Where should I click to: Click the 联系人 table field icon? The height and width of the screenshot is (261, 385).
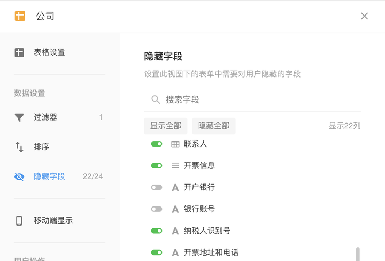175,144
